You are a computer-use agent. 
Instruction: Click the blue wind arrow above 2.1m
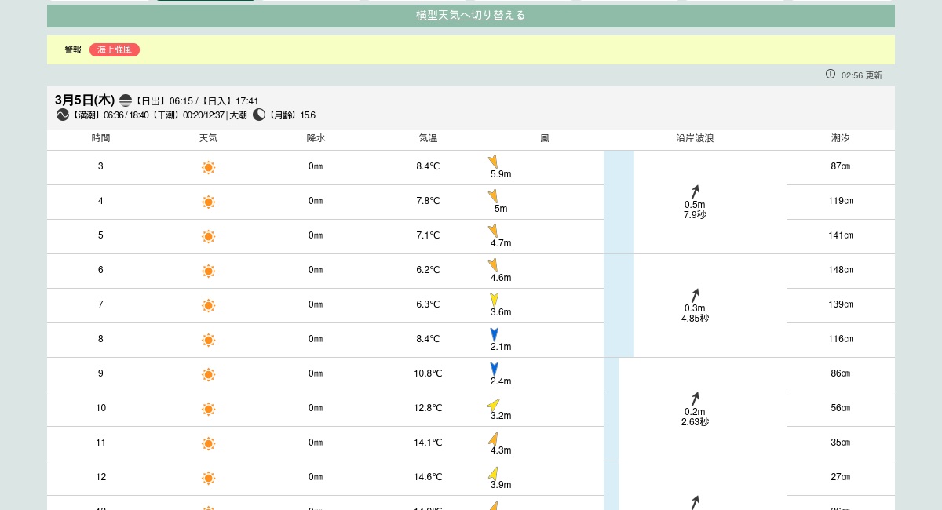click(x=495, y=334)
